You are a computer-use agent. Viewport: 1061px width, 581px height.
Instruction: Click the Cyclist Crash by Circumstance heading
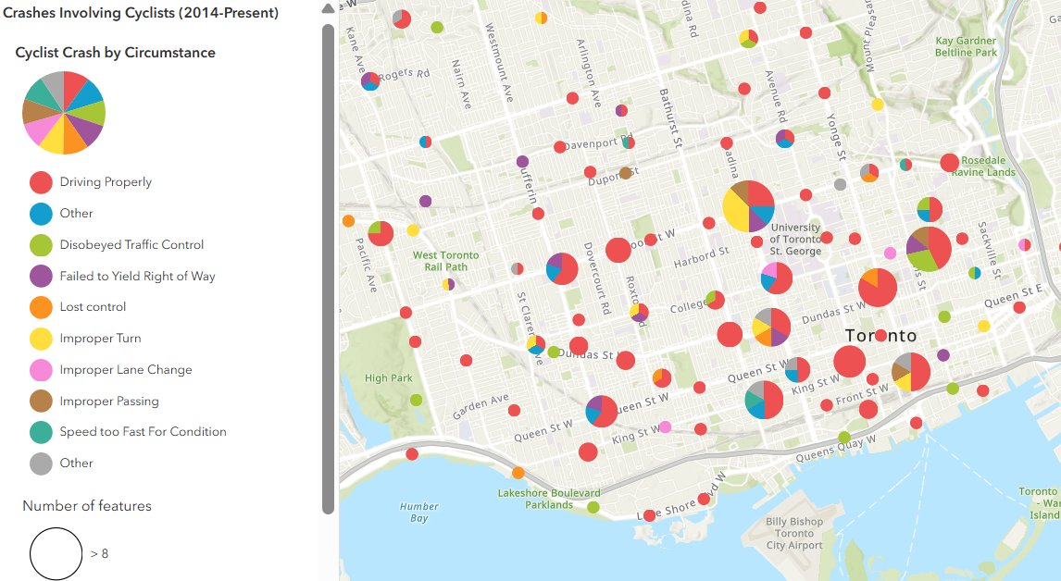116,53
